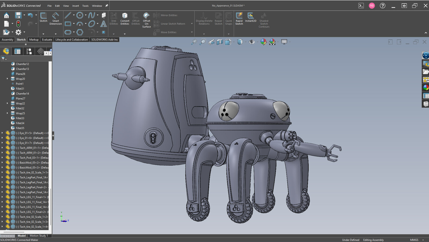This screenshot has height=242, width=429.
Task: Pin the menu bar with the pushpin
Action: tap(106, 6)
